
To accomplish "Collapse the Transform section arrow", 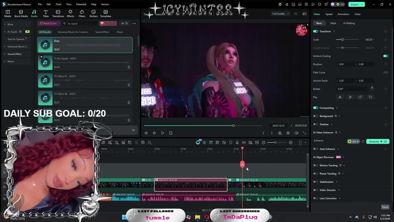I will tap(334, 31).
